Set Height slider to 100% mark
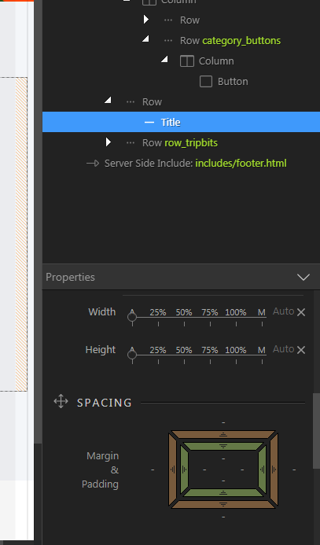320x545 pixels. [236, 355]
